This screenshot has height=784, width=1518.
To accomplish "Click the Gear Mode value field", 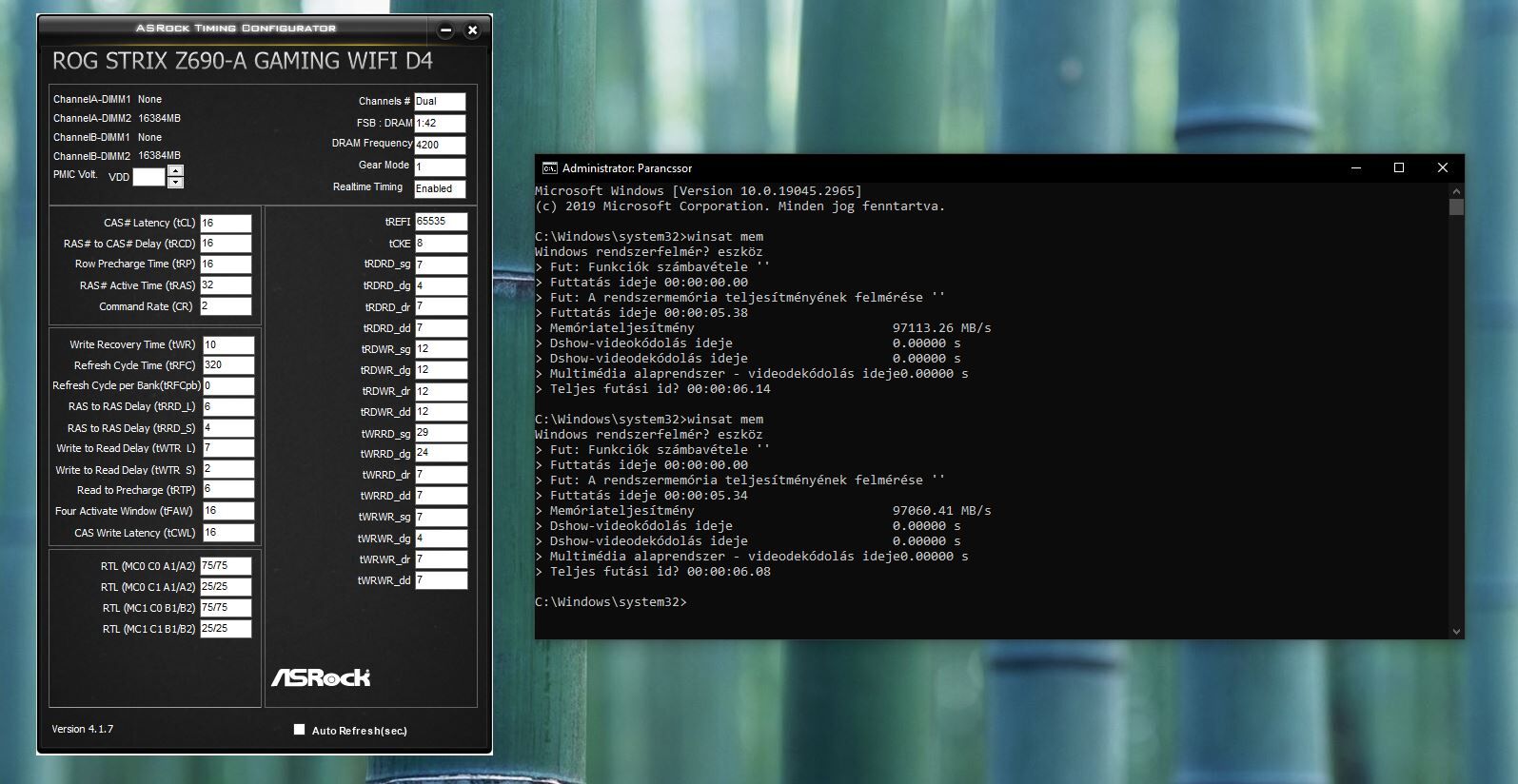I will coord(440,167).
